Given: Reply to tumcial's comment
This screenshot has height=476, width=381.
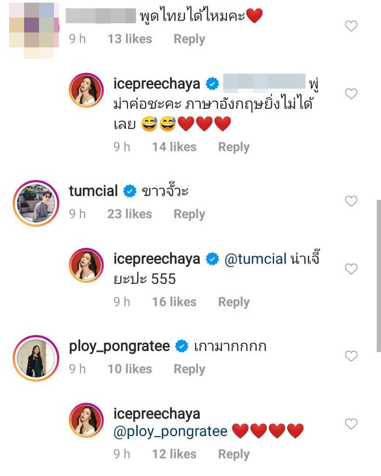Looking at the screenshot, I should coord(189,214).
